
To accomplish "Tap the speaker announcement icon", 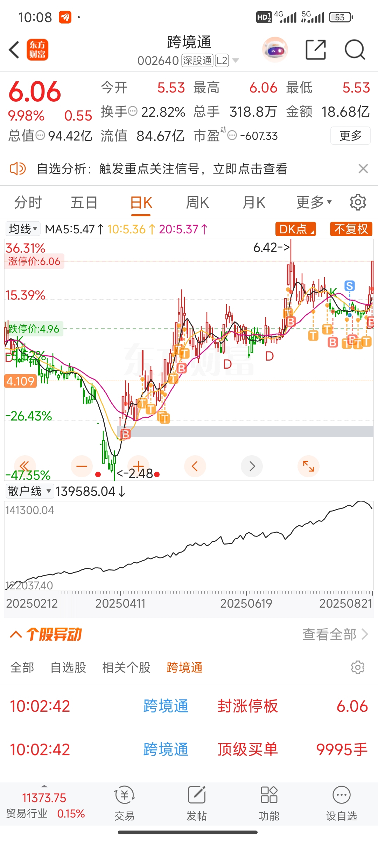I will 17,169.
